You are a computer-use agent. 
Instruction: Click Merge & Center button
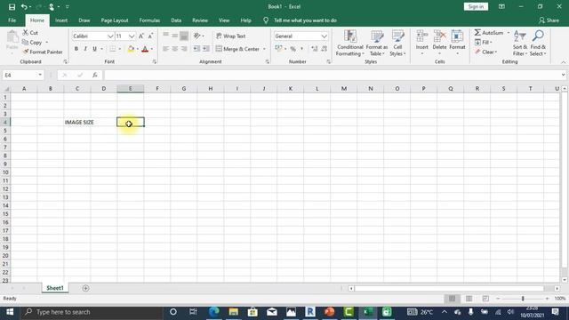tap(238, 49)
